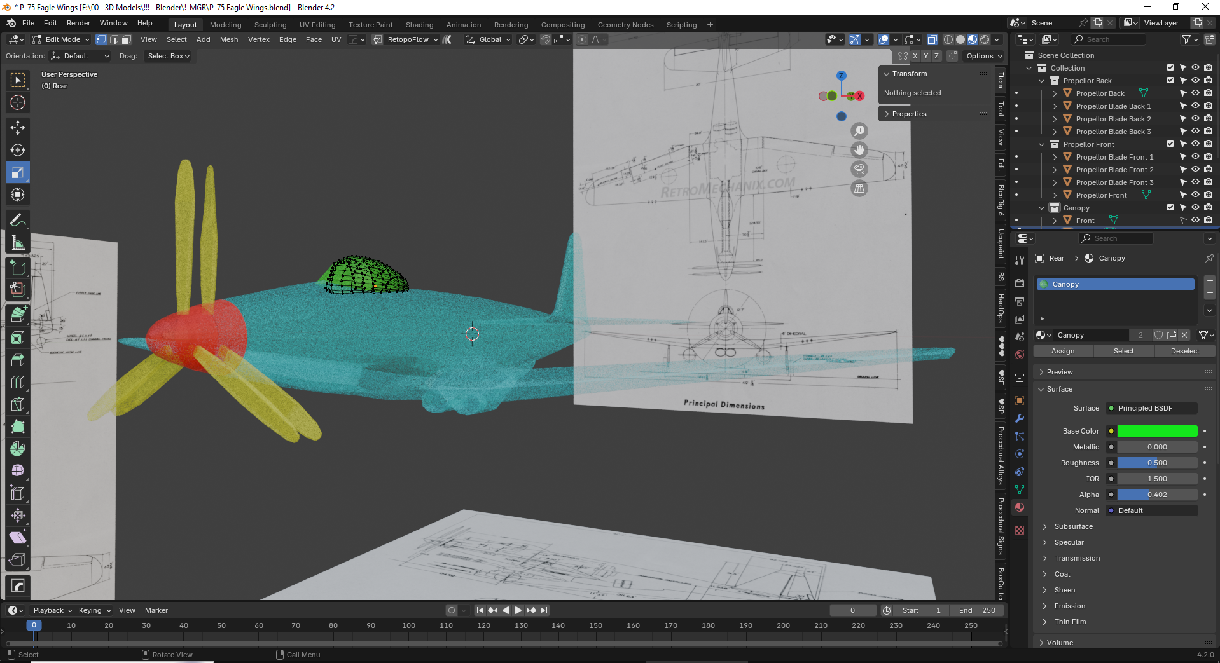
Task: Activate the Poly Build tool
Action: coord(18,427)
